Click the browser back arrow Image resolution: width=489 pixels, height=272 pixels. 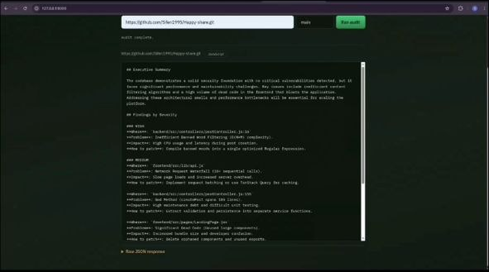(x=6, y=8)
